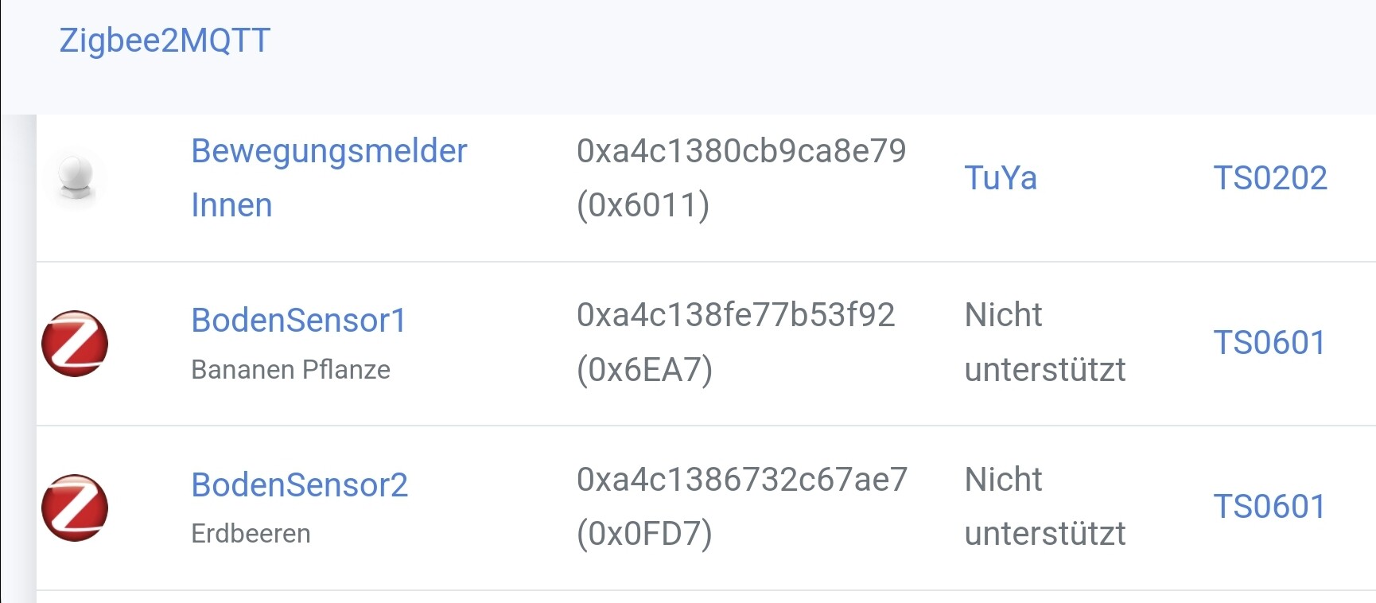Click the Zigbee logo icon for BodenSensor2

[75, 508]
